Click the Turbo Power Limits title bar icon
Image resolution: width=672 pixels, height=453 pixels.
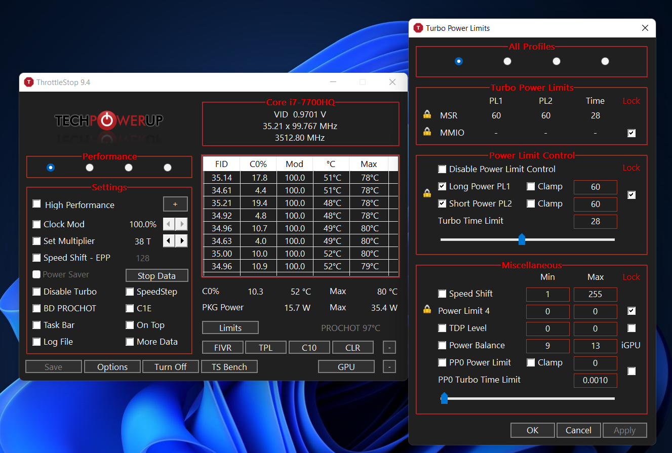pos(418,28)
